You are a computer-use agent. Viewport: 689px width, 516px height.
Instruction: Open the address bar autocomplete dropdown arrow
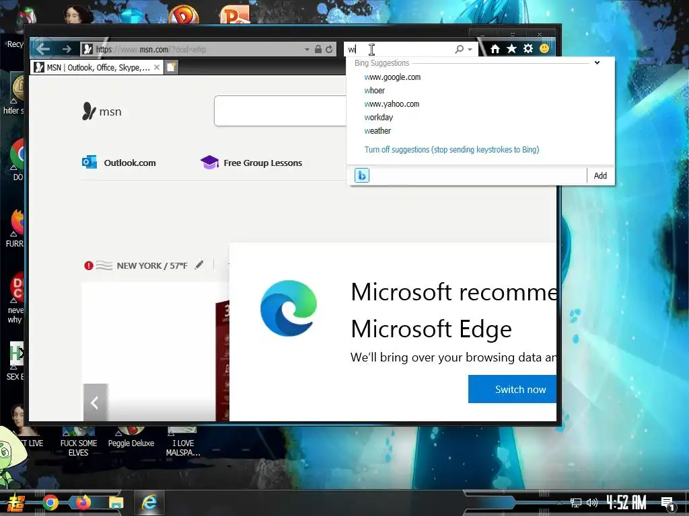pyautogui.click(x=307, y=50)
